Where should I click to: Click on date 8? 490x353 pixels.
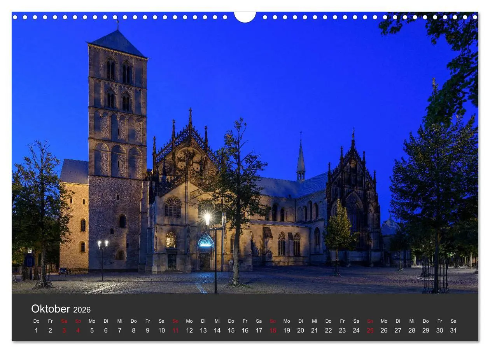134,330
